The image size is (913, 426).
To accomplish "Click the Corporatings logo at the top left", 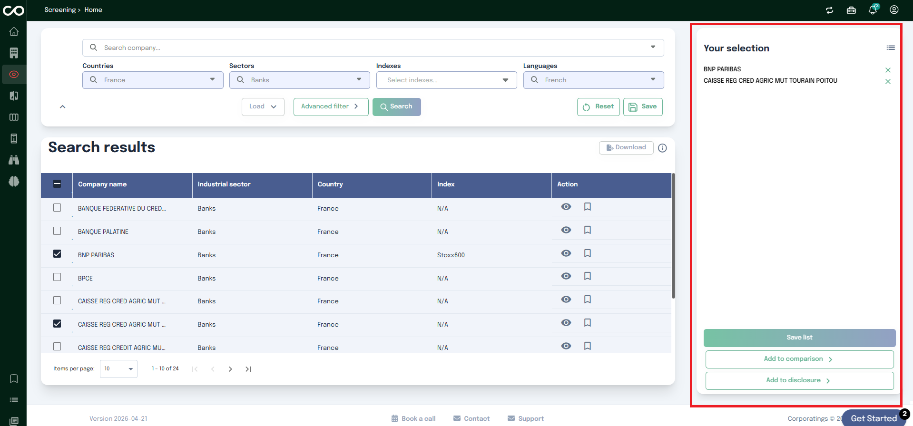I will click(x=13, y=10).
